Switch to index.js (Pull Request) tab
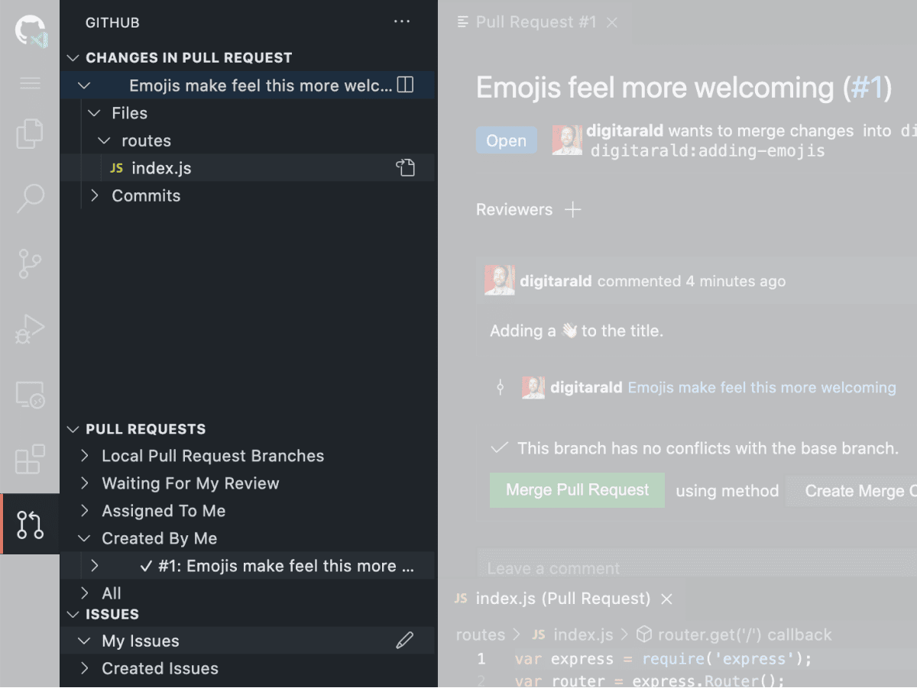 [x=562, y=599]
